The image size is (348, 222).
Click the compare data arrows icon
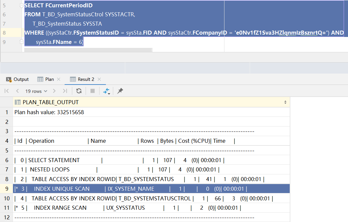[x=106, y=91]
